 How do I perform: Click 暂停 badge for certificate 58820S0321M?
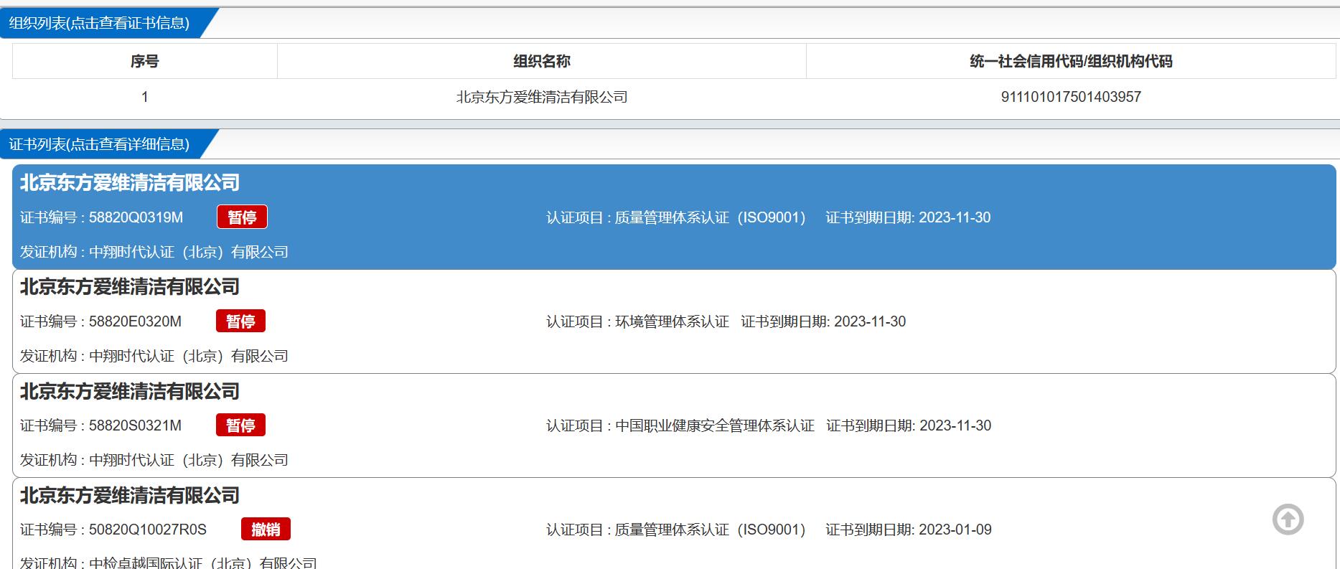point(241,425)
